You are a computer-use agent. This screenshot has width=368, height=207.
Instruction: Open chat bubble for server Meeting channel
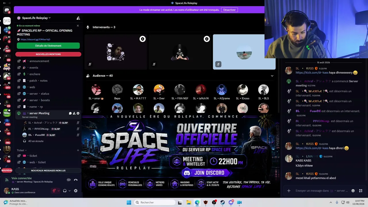[x=70, y=113]
